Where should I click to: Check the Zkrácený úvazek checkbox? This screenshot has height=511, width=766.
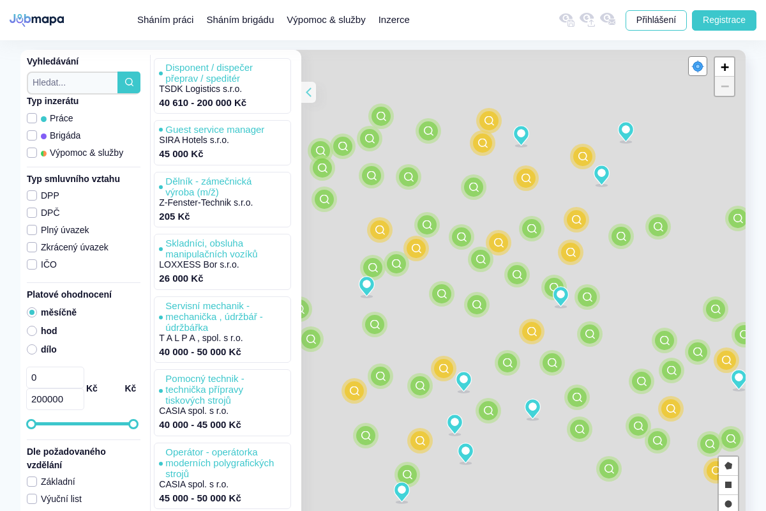(32, 247)
